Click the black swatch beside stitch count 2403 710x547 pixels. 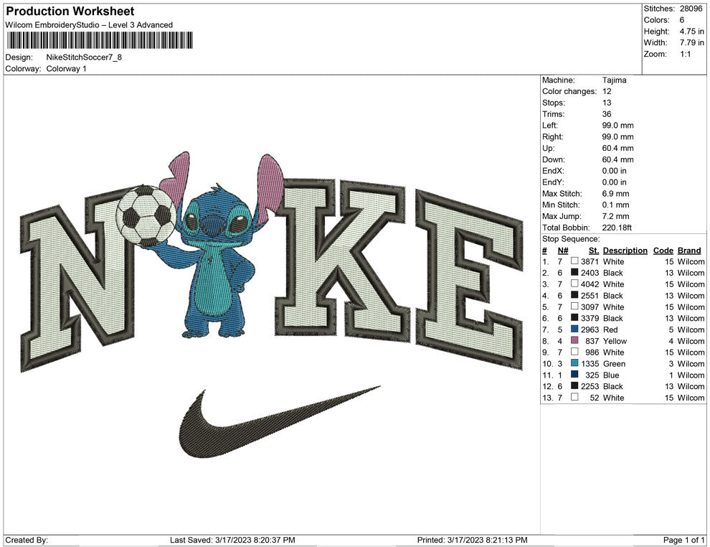(574, 272)
